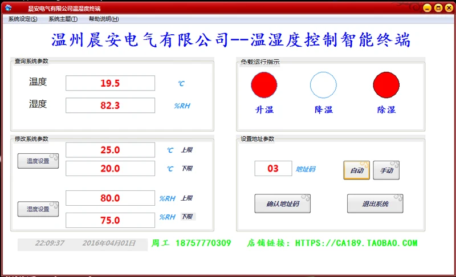
Task: Click the 湿度 label in the query panel
Action: pos(38,104)
